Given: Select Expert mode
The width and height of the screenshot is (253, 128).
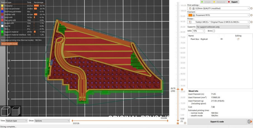Looking at the screenshot, I should [x=233, y=2].
